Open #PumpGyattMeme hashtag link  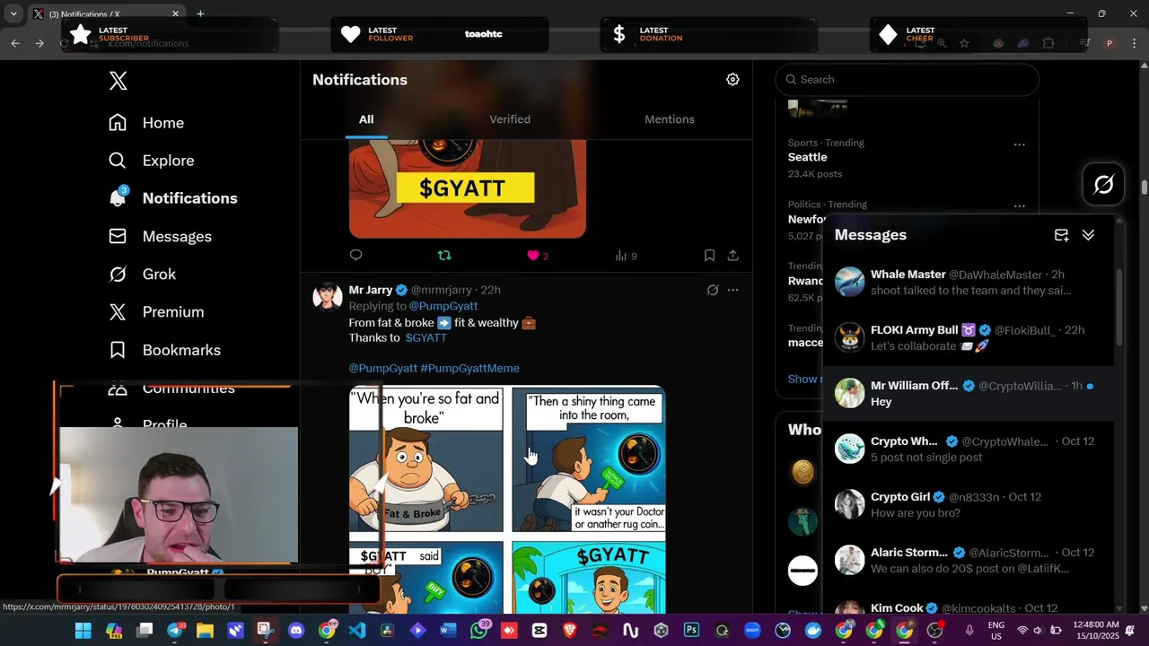coord(469,368)
